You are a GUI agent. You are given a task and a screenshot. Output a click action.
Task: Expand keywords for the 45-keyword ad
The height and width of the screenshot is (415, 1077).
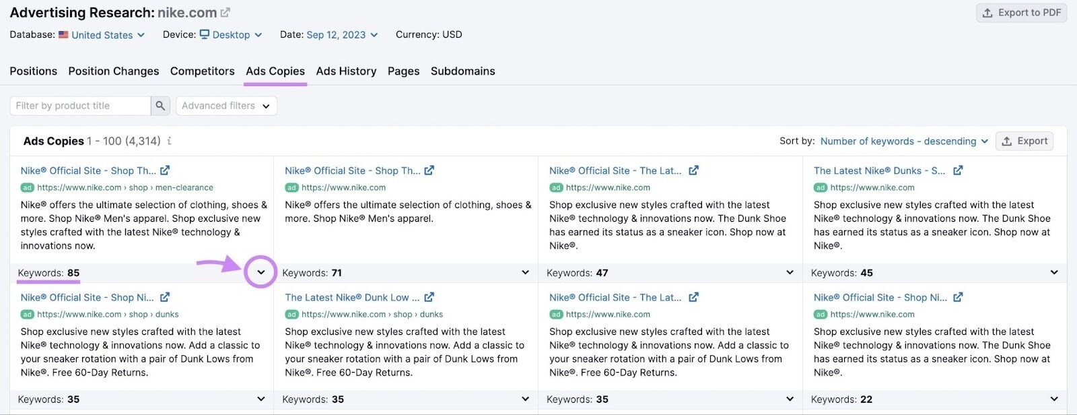point(1054,273)
